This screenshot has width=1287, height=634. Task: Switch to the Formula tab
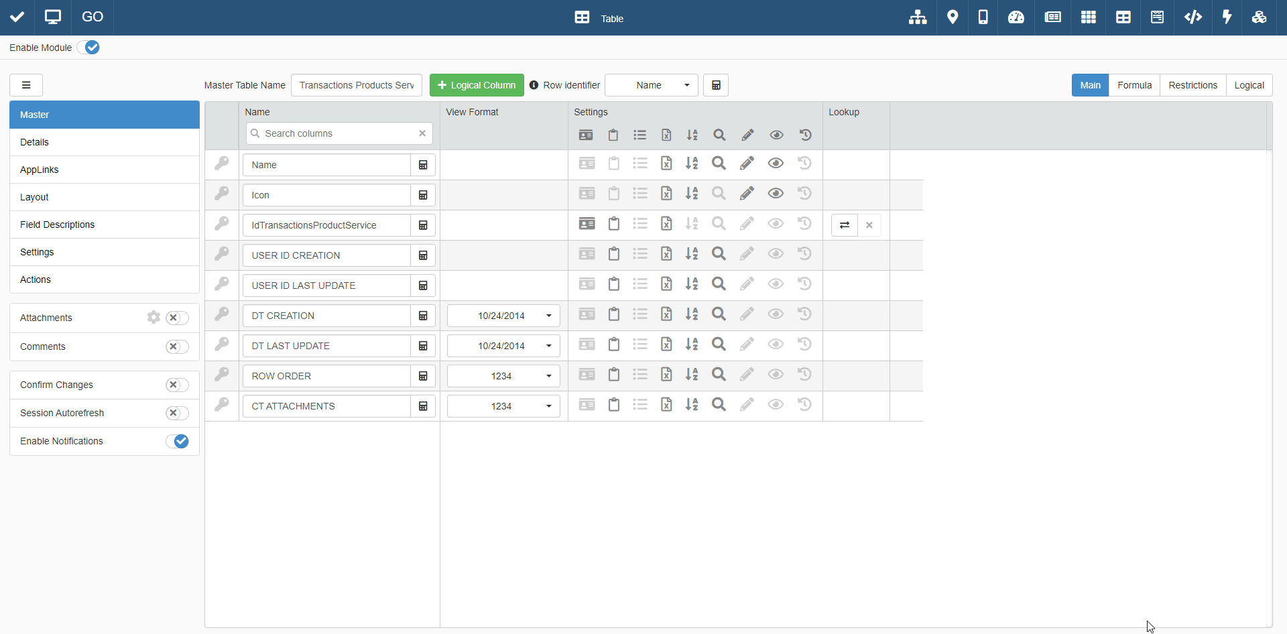pos(1134,85)
